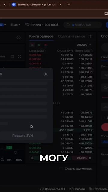Click the Отправить footer document icon

90,189
